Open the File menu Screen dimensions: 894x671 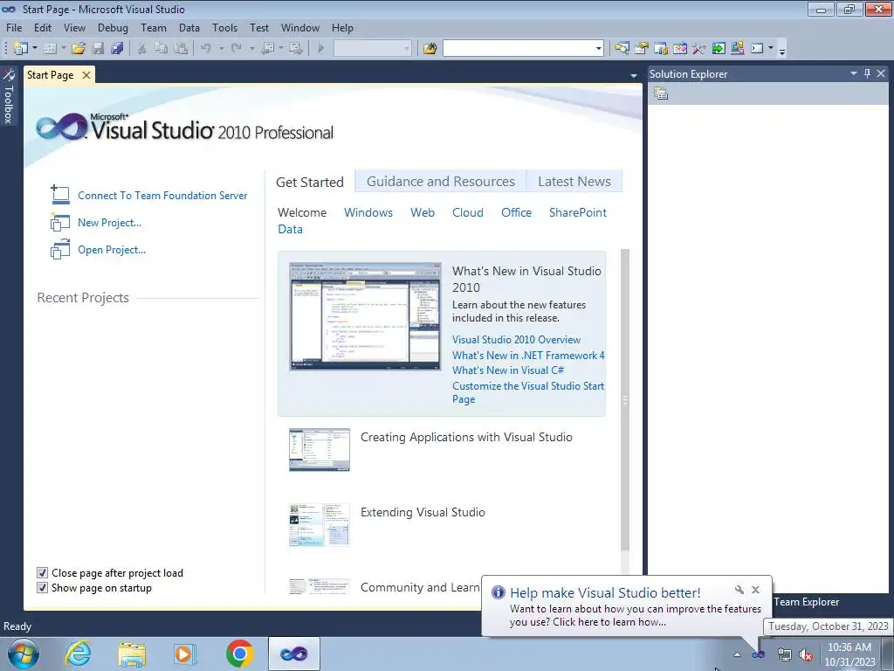[14, 28]
